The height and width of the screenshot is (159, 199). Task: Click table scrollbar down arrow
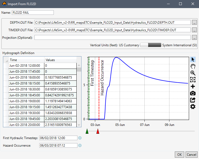coord(79,125)
